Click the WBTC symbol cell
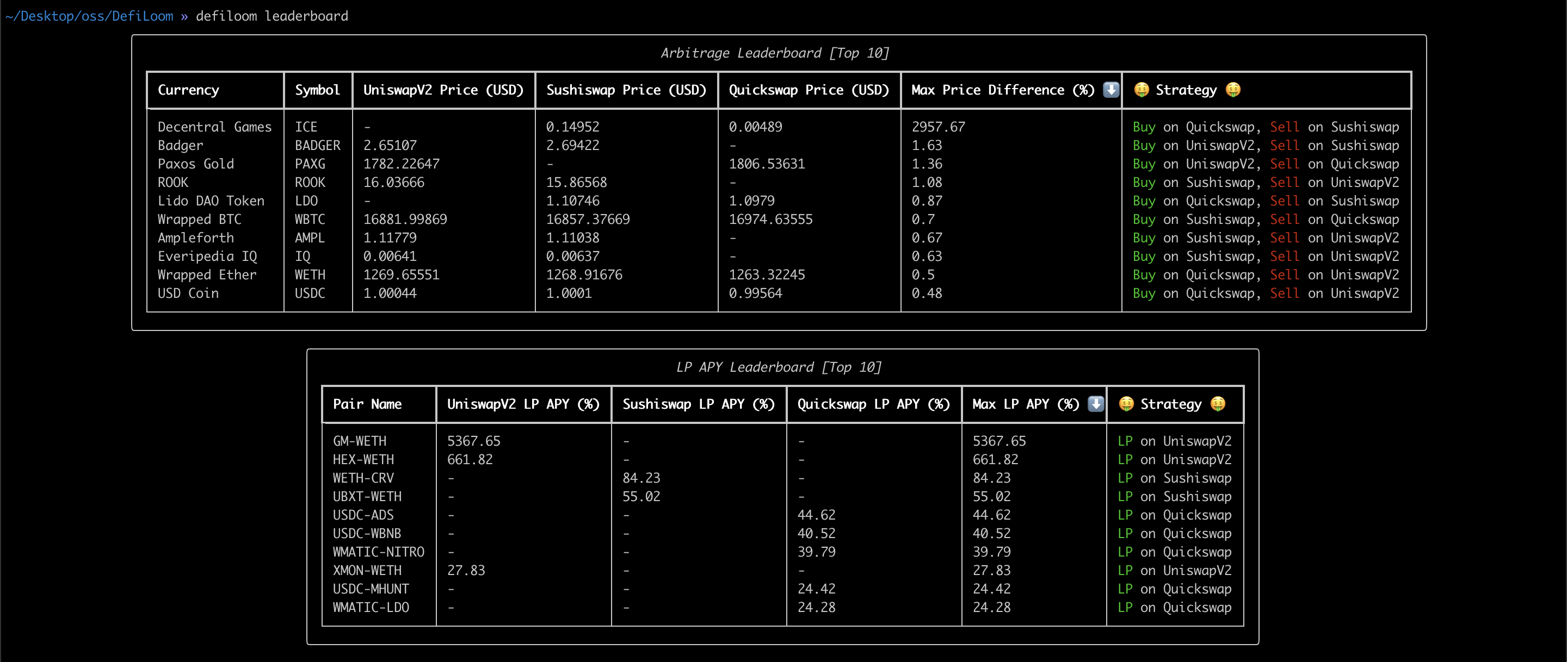The width and height of the screenshot is (1567, 662). click(x=310, y=220)
